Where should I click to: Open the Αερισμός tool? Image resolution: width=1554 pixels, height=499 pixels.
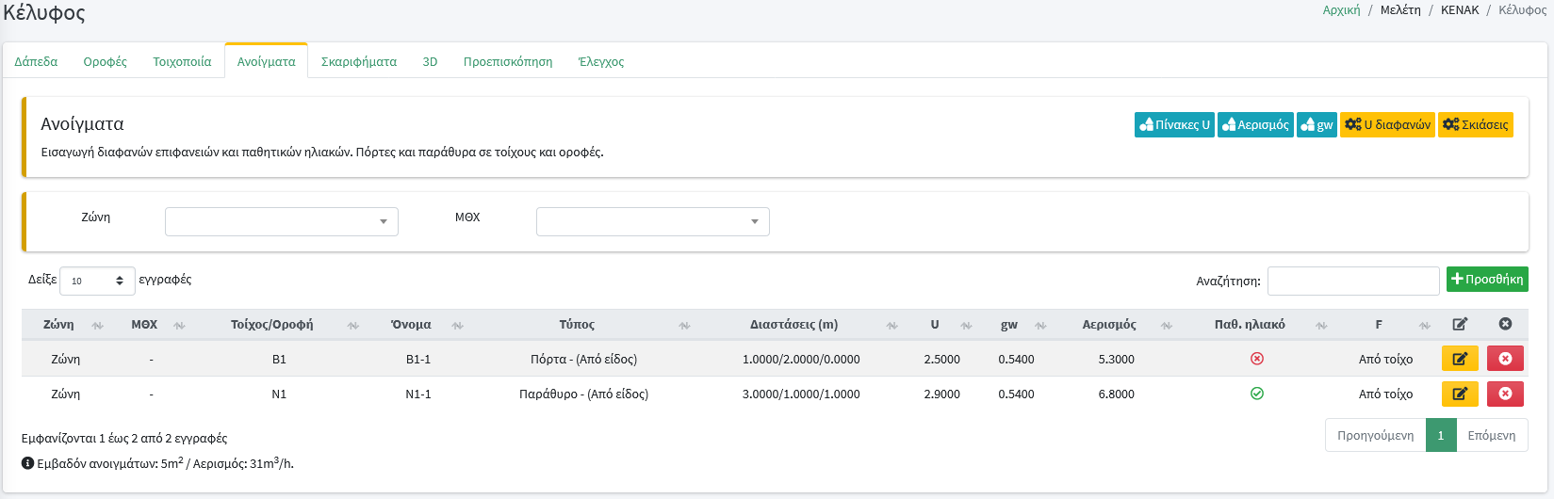[1255, 124]
